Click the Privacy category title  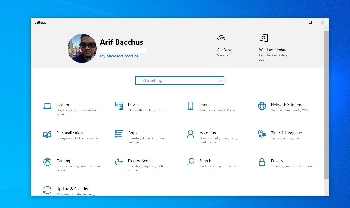pyautogui.click(x=277, y=161)
